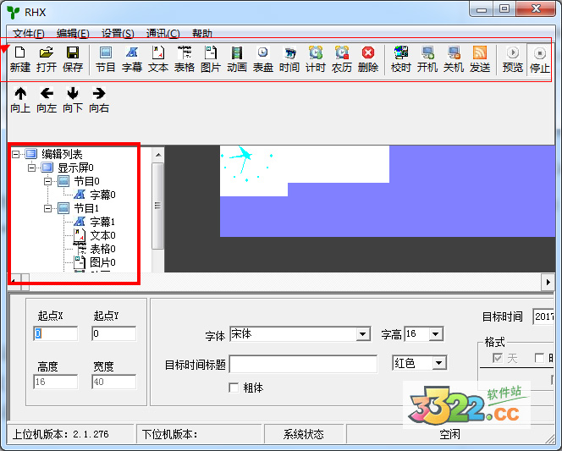
Task: Delete the selected item with the 删除 icon
Action: (368, 59)
